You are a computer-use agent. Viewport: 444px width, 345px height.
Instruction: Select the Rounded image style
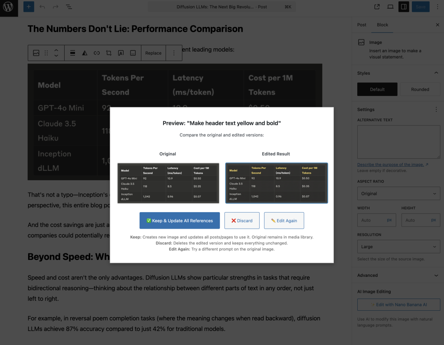(420, 89)
